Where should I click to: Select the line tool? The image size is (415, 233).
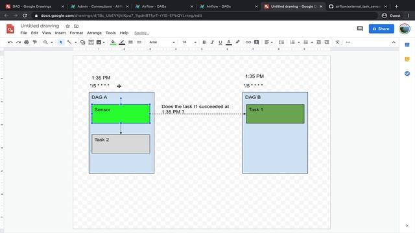[69, 42]
